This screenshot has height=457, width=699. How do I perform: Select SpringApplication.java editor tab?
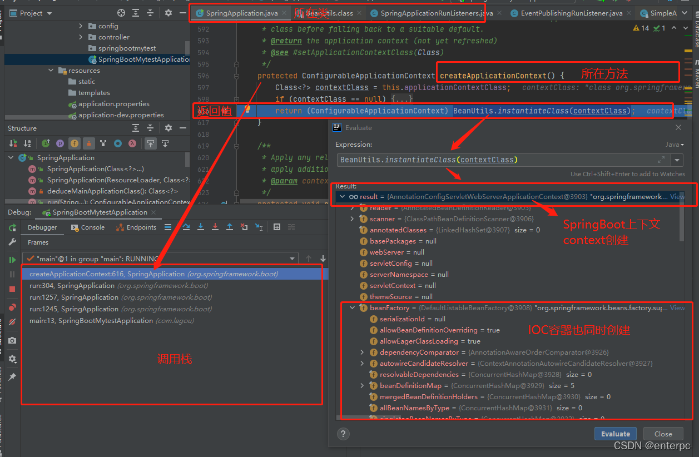pyautogui.click(x=241, y=13)
